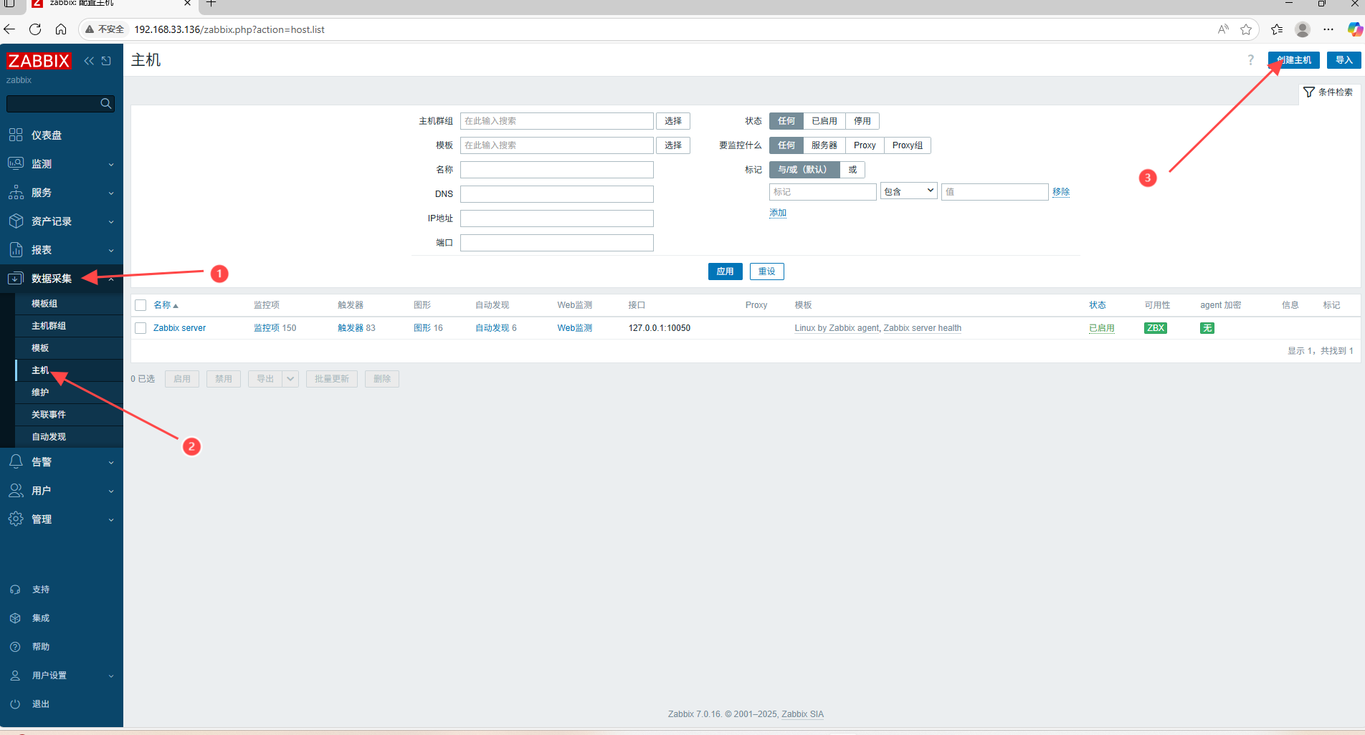
Task: Click the 用户设置 user settings icon
Action: tap(15, 676)
